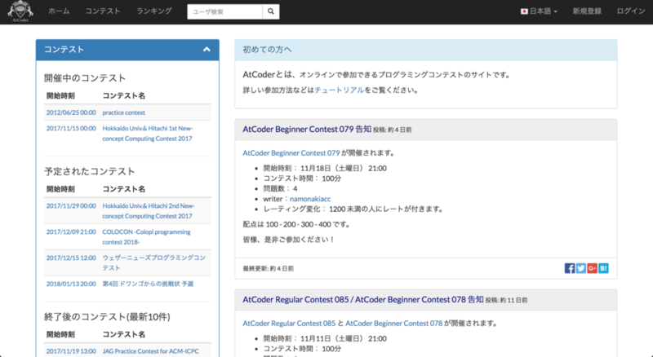The width and height of the screenshot is (653, 357).
Task: Open the ランキング navbar item
Action: point(154,11)
